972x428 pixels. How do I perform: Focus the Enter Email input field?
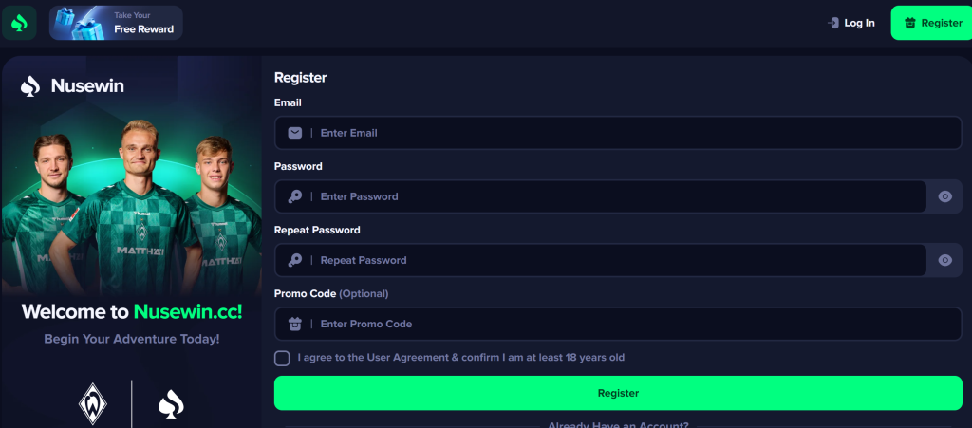point(626,133)
